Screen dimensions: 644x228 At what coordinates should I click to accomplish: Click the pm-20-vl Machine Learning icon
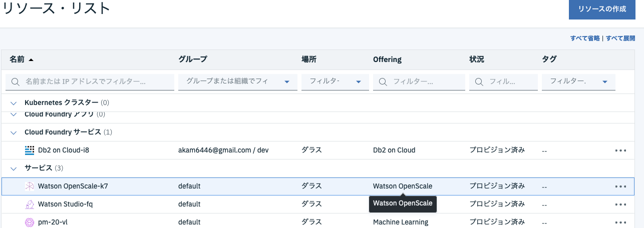click(x=30, y=222)
